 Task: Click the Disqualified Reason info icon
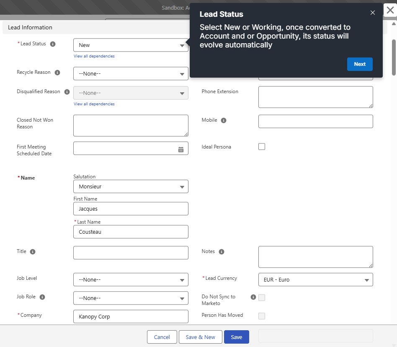pyautogui.click(x=67, y=92)
